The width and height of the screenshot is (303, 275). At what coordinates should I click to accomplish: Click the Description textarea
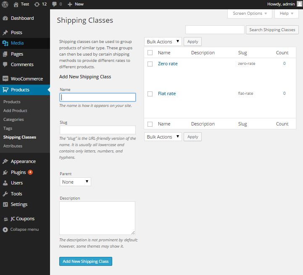pos(97,218)
